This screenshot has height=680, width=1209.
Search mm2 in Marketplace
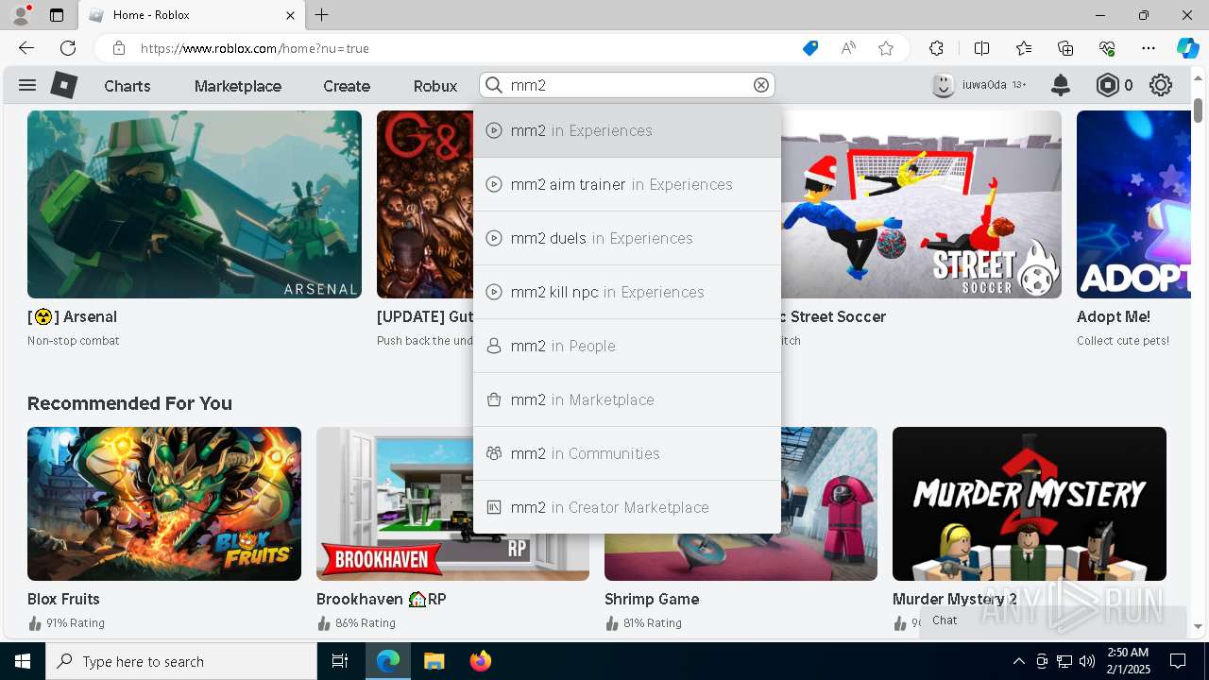click(x=627, y=399)
